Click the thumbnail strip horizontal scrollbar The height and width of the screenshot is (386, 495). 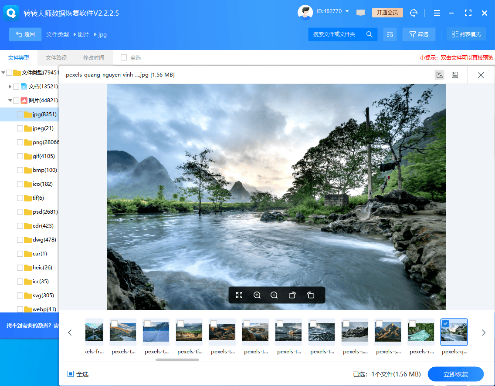pos(177,359)
